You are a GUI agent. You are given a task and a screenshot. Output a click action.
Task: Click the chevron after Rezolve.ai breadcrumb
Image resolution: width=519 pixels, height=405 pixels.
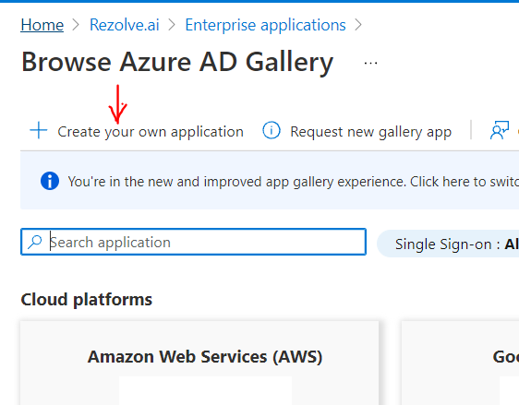[172, 25]
